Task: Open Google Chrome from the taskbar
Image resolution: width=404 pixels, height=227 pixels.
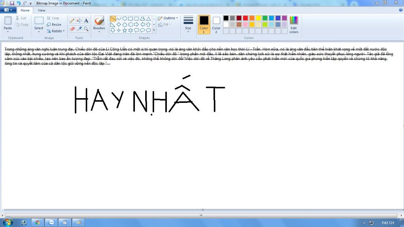Action: pyautogui.click(x=37, y=223)
